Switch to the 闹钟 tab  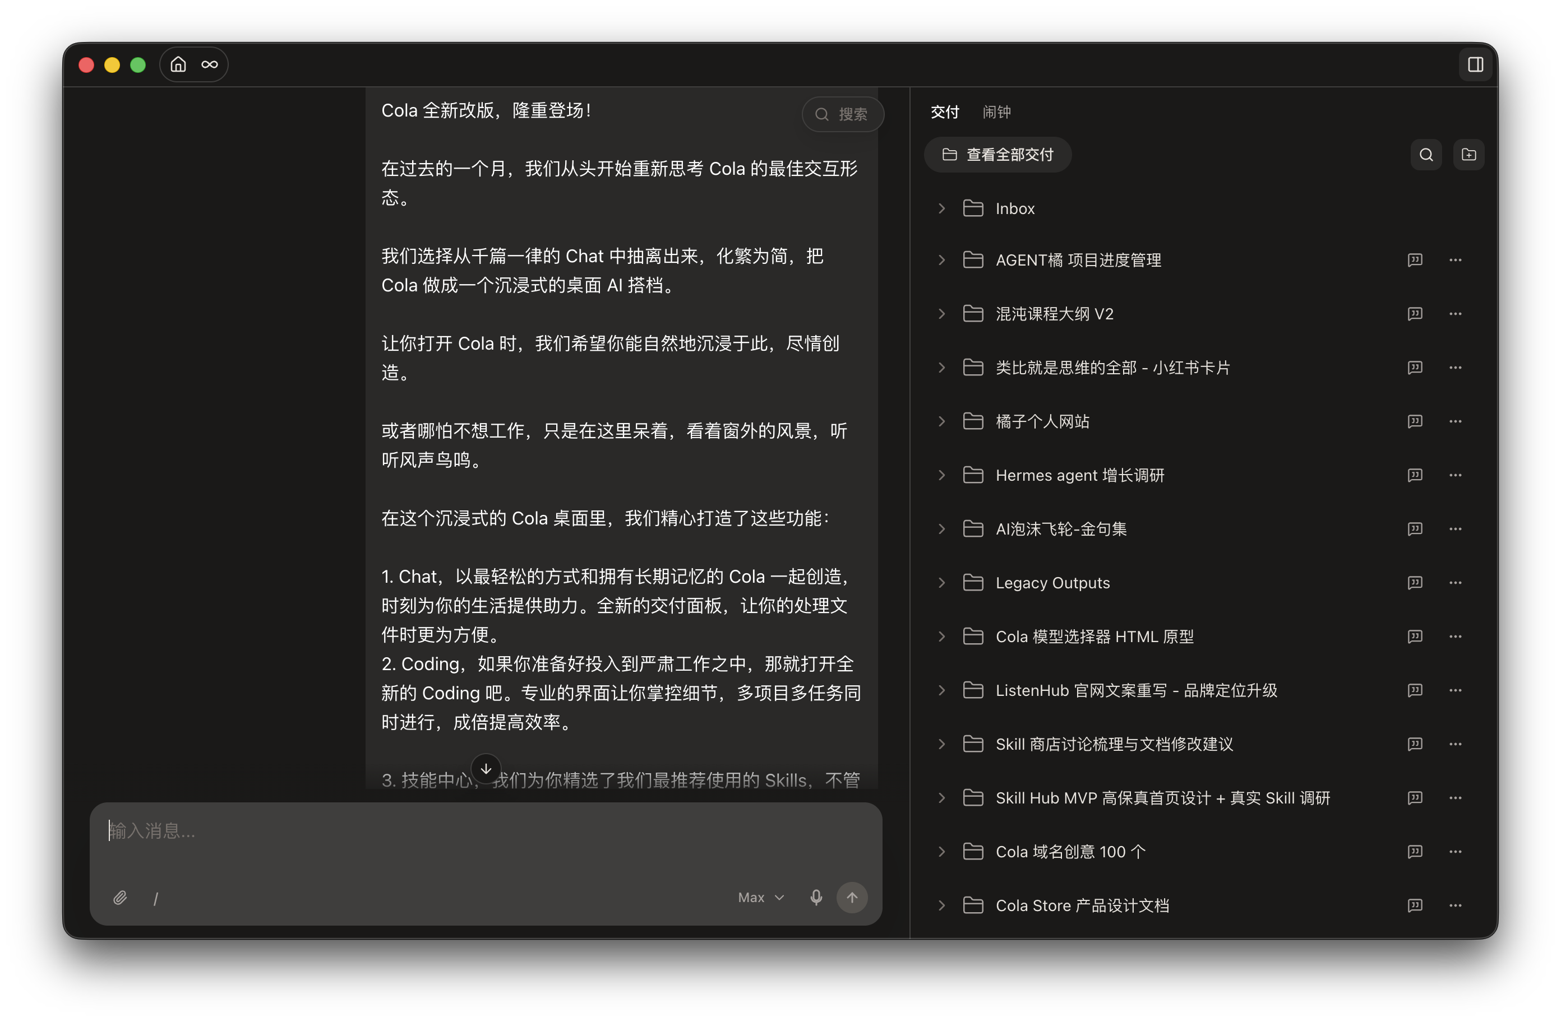click(996, 112)
